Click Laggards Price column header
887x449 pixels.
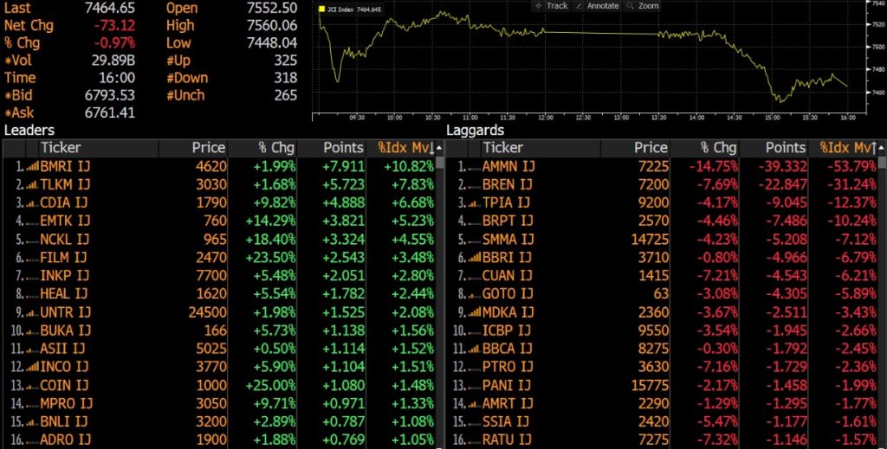point(635,148)
